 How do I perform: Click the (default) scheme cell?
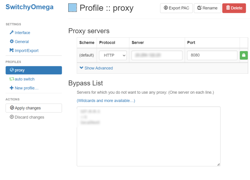(x=87, y=55)
